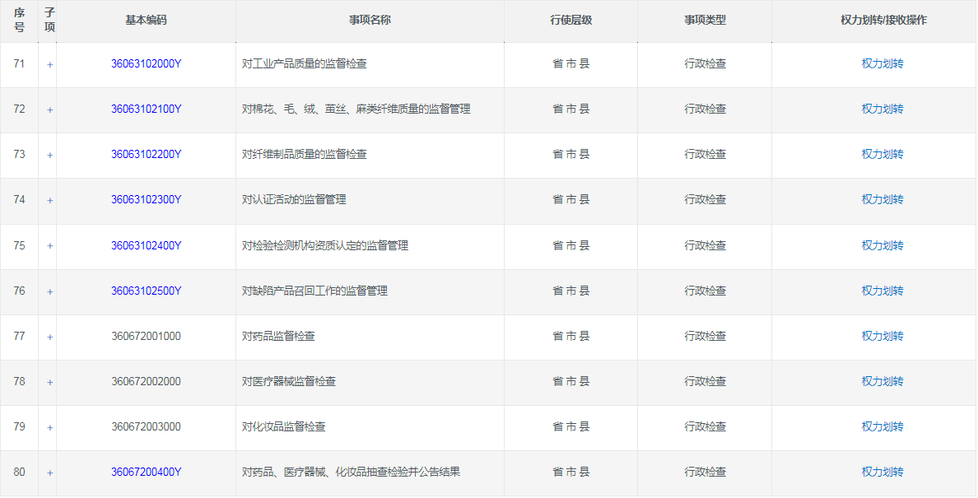Open code link 36063102000Y

pyautogui.click(x=146, y=63)
